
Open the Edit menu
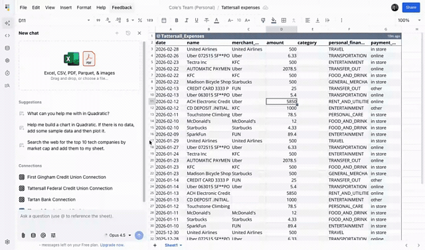(36, 7)
